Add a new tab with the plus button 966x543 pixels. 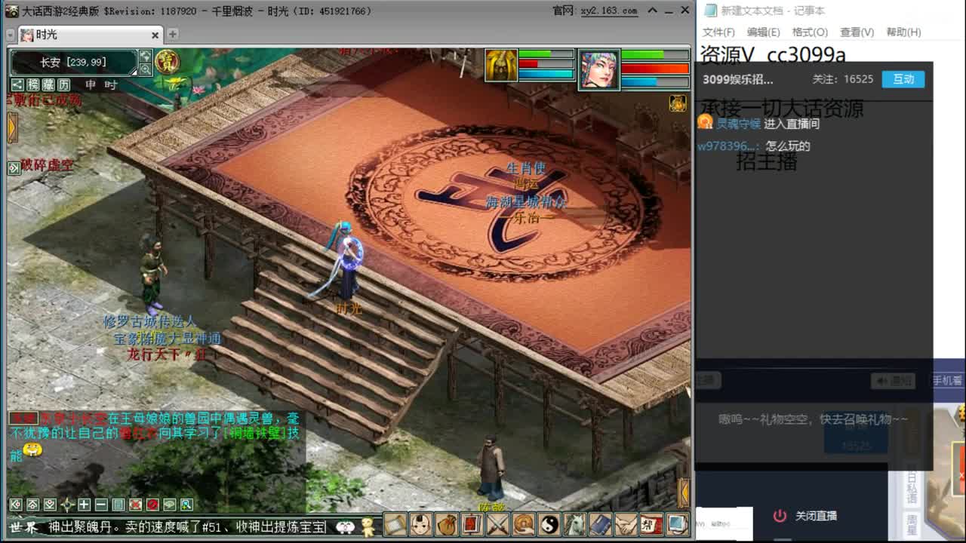click(x=172, y=34)
